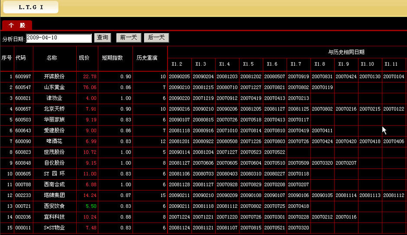Image resolution: width=407 pixels, height=235 pixels.
Task: Click the X1.2 column header
Action: (177, 64)
